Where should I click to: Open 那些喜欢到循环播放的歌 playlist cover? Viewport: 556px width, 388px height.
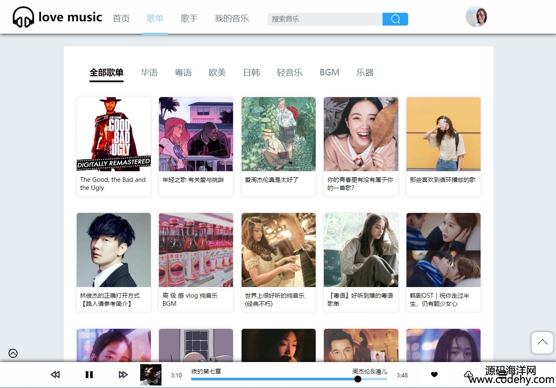[x=444, y=134]
